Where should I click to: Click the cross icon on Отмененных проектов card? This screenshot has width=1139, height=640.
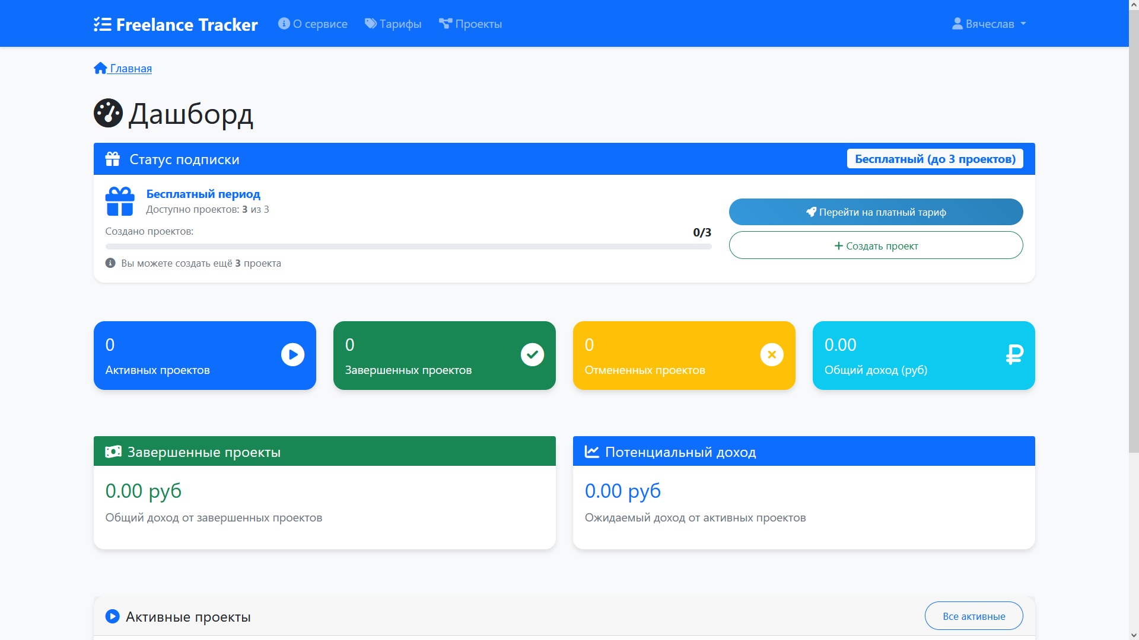coord(772,354)
